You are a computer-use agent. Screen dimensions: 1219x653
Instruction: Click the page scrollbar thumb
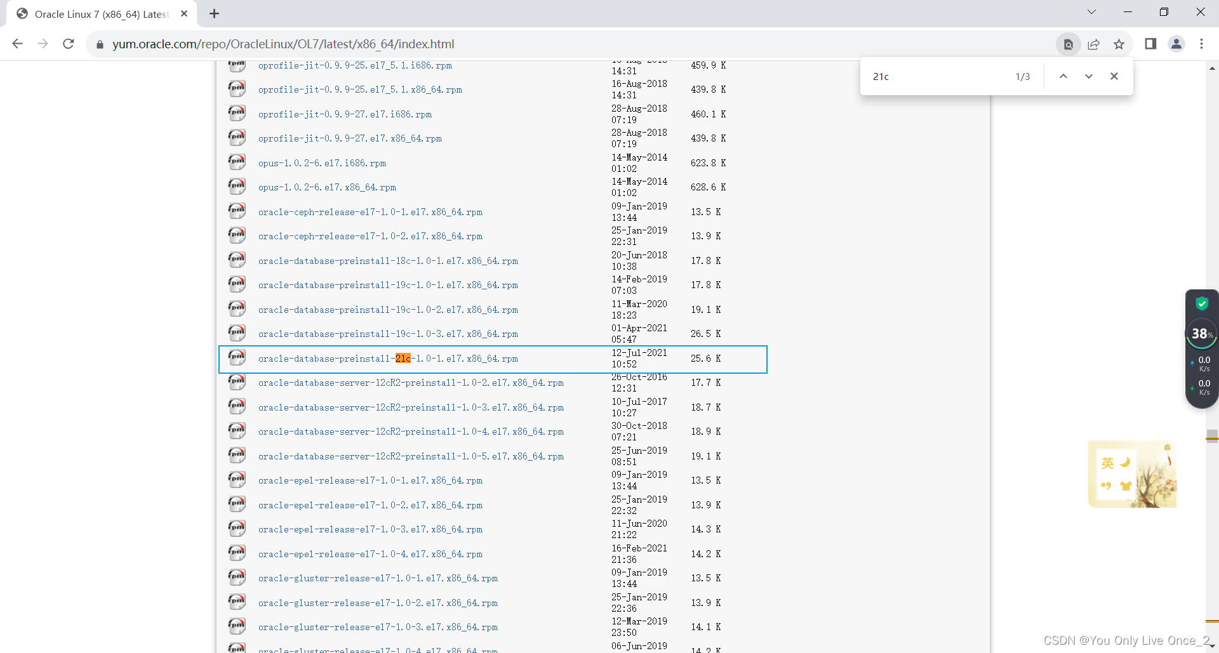(1212, 435)
